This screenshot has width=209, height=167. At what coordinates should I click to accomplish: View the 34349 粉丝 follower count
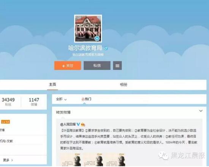tap(8, 102)
